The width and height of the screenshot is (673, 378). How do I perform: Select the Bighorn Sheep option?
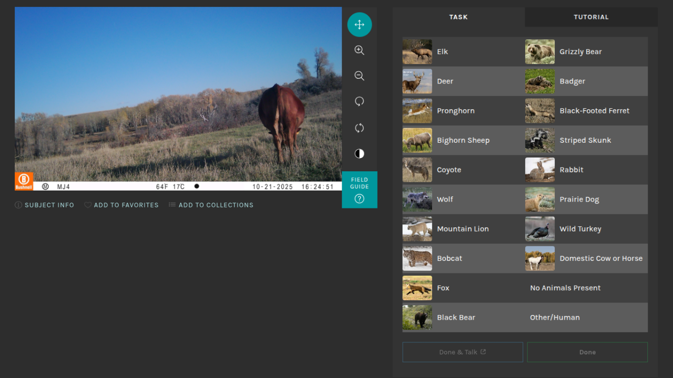(464, 140)
